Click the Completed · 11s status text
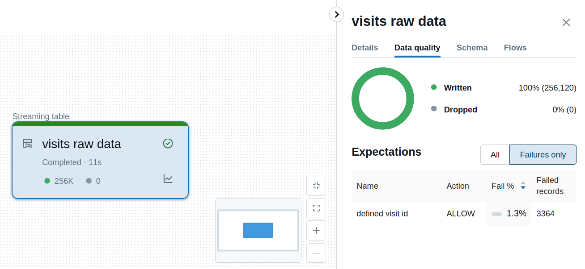The height and width of the screenshot is (269, 585). point(72,162)
